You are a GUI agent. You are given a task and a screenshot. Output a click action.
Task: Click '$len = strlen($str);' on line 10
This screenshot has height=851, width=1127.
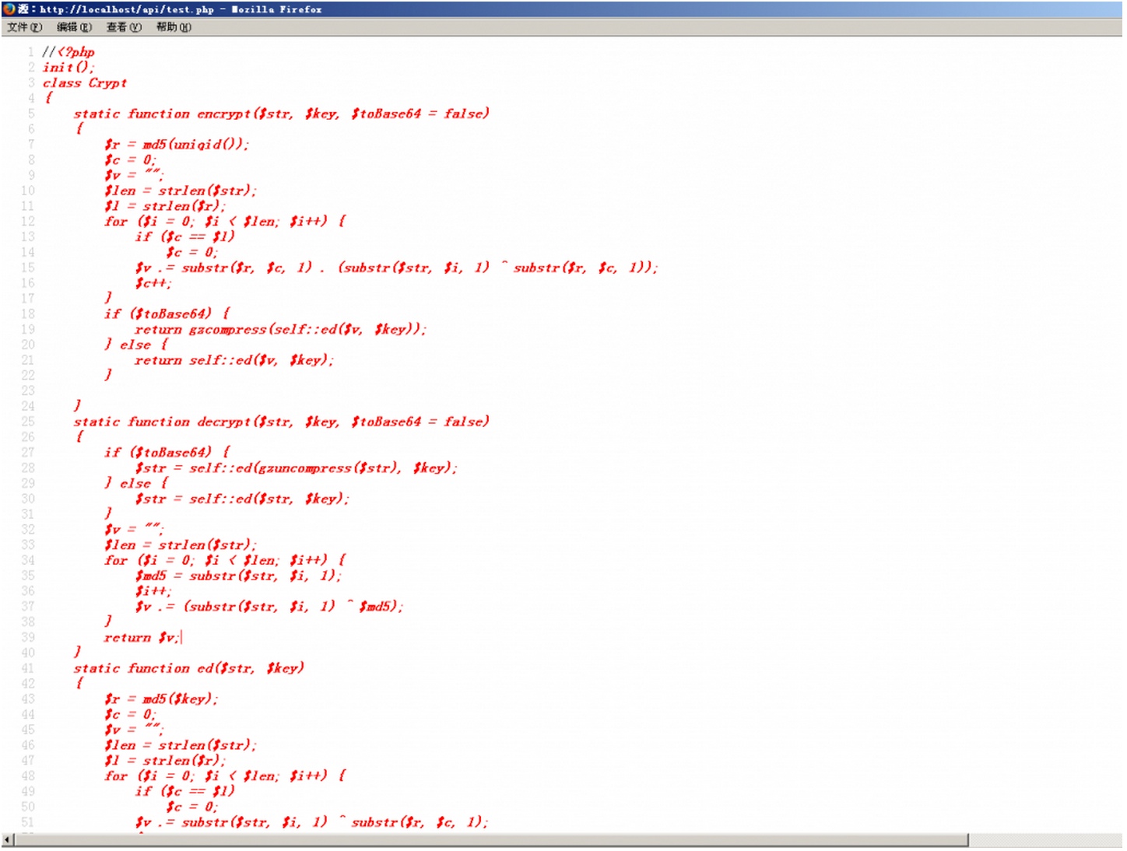click(181, 191)
